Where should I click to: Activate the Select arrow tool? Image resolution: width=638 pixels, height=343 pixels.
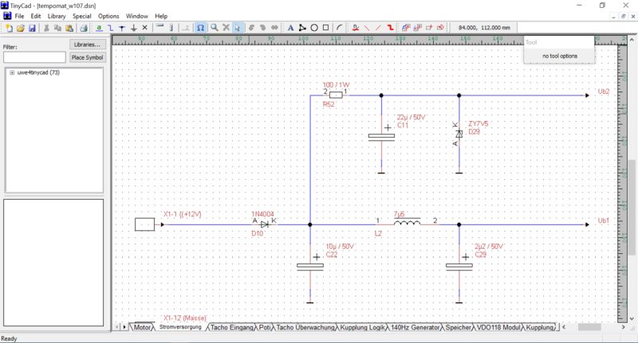(x=238, y=28)
